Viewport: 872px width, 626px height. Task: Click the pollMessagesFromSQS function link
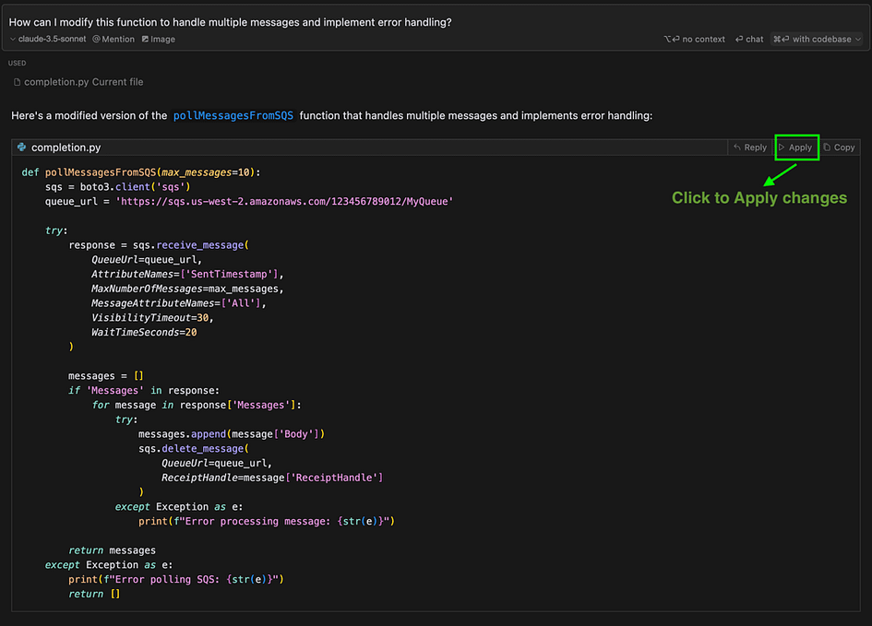pyautogui.click(x=233, y=115)
